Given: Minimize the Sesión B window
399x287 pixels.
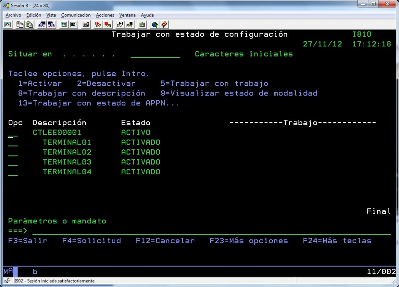Looking at the screenshot, I should point(363,4).
